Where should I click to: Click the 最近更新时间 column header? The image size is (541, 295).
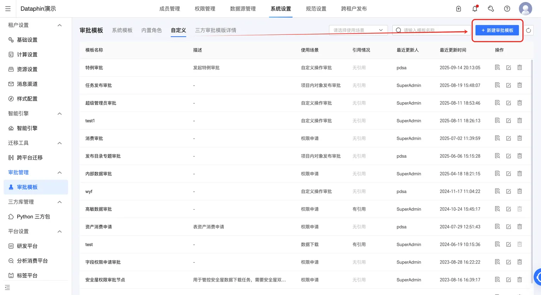[453, 50]
